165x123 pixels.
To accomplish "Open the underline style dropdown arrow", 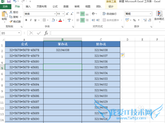I will [39, 20].
